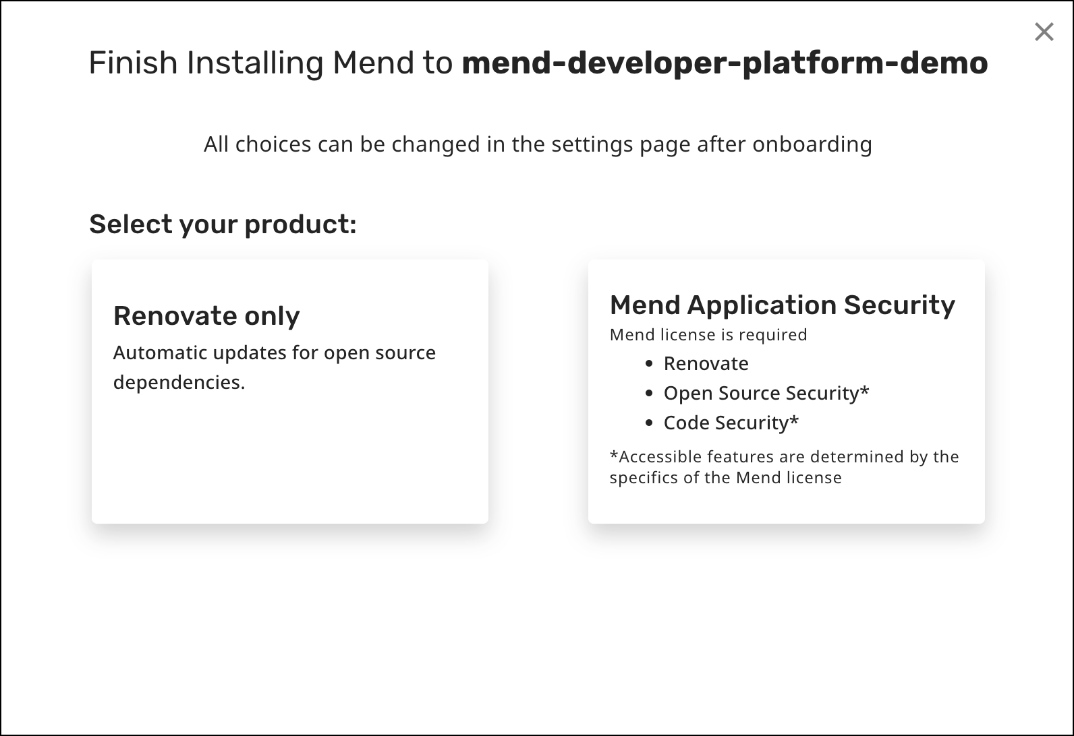Click the 'Renovate only' card title
The image size is (1074, 736).
click(x=206, y=316)
